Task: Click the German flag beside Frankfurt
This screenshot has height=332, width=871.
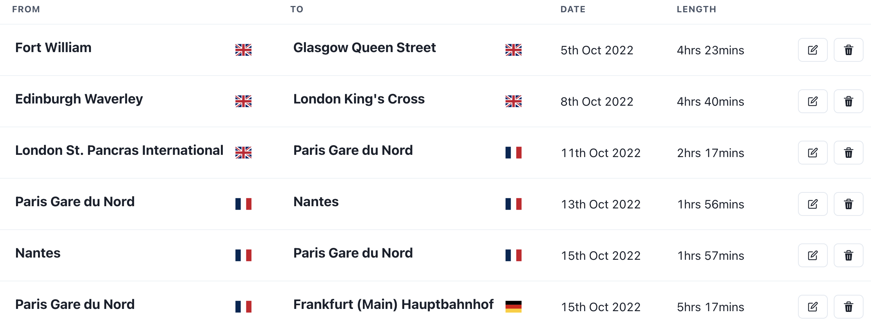Action: 513,307
